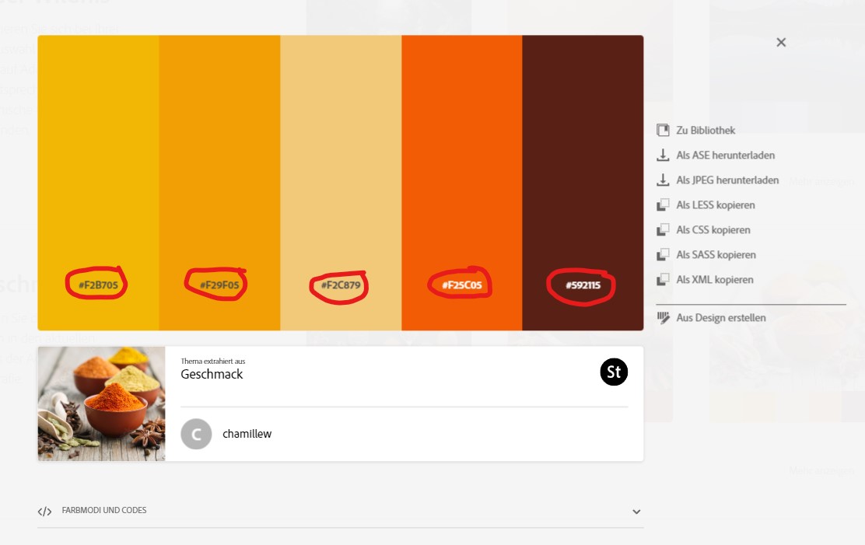Screen dimensions: 865x545
Task: Copy the #F2C879 hex code text
Action: [341, 285]
